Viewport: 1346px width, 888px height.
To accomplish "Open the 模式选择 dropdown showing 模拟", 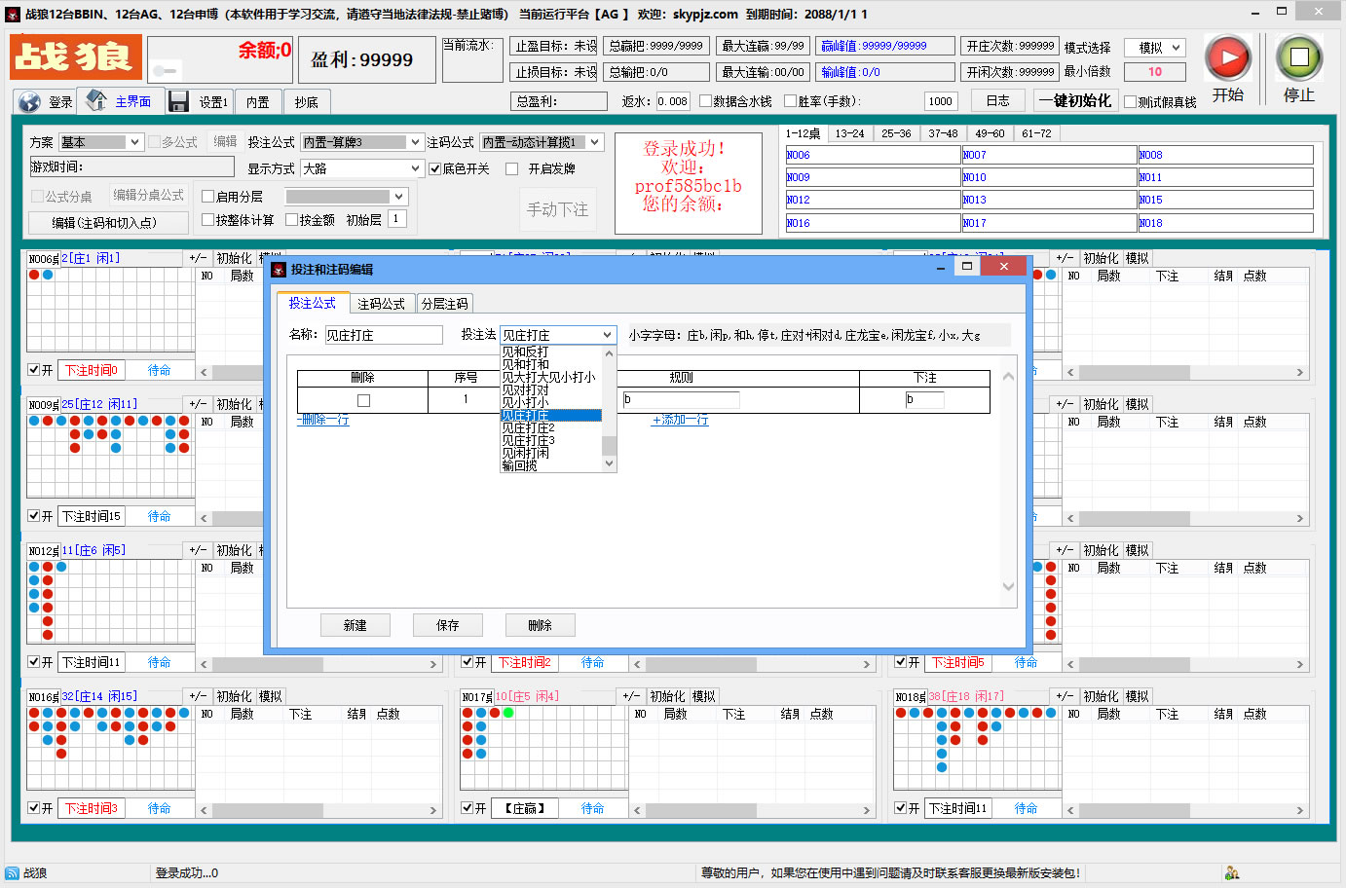I will click(x=1155, y=47).
